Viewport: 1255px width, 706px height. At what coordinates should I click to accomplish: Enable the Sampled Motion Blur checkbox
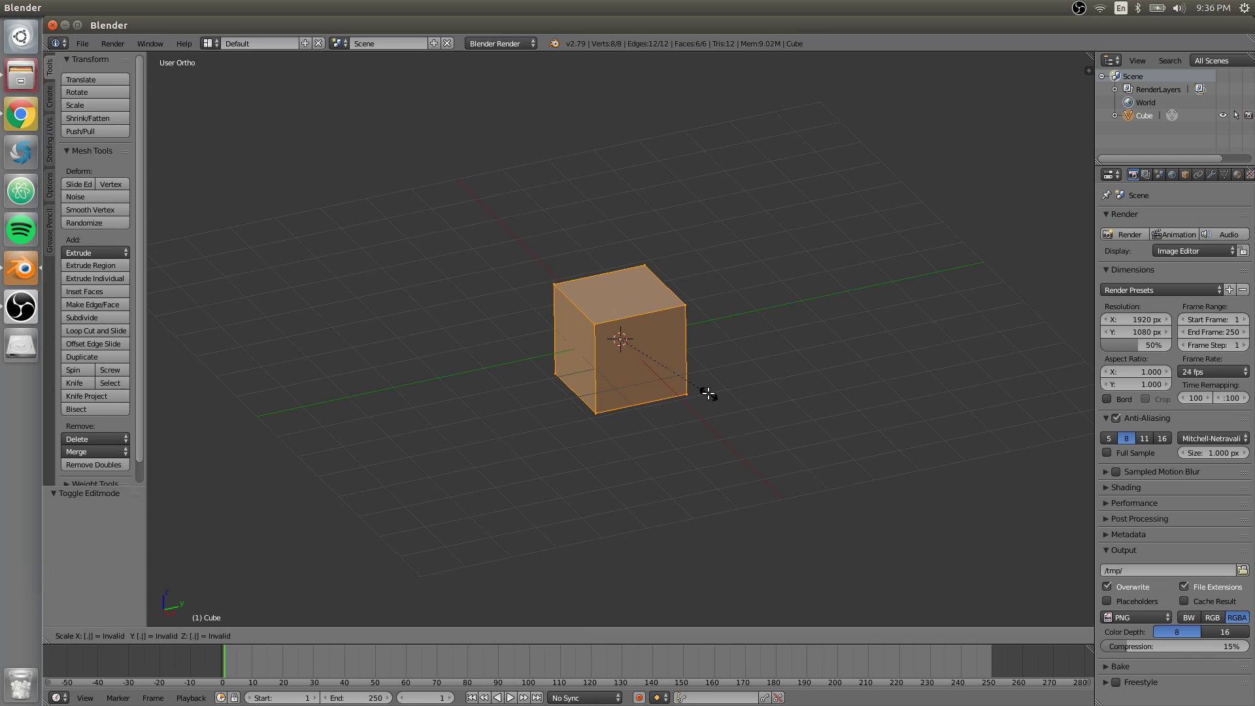click(1116, 471)
